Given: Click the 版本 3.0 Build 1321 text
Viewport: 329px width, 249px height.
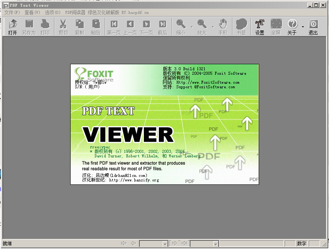Looking at the screenshot, I should [x=184, y=69].
